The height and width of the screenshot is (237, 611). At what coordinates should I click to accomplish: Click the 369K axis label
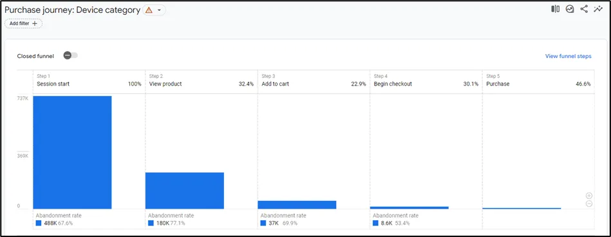pos(23,156)
